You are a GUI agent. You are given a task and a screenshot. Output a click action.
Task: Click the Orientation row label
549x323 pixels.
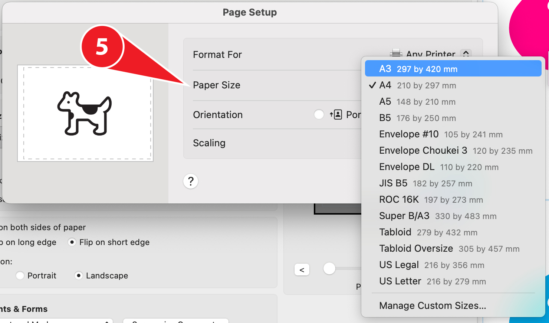[x=218, y=115]
